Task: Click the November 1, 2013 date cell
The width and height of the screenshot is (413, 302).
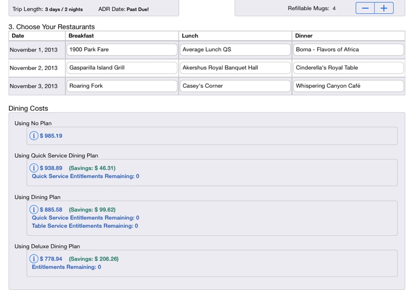Action: click(x=37, y=50)
